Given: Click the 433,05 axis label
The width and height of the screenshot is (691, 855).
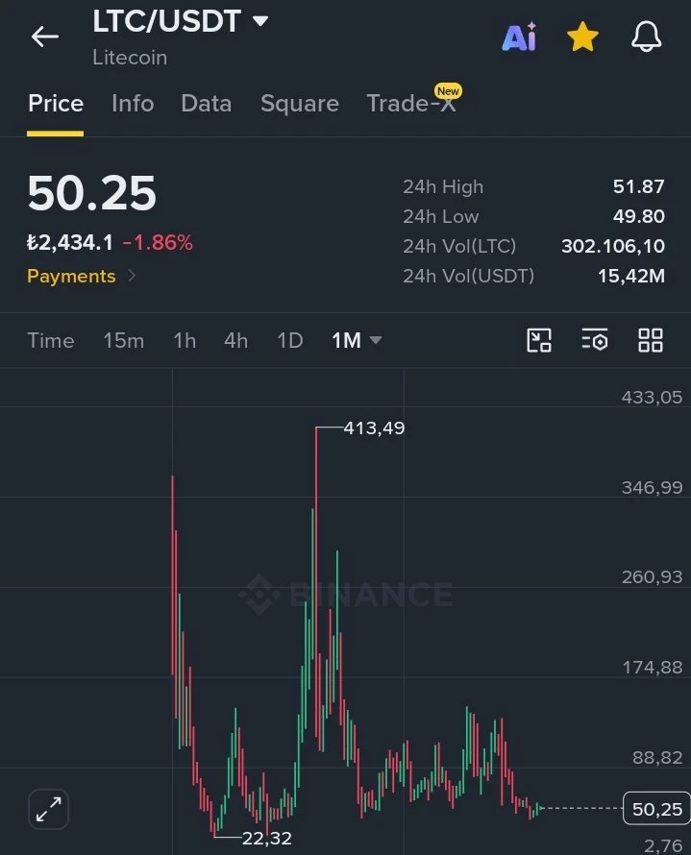Looking at the screenshot, I should coord(653,397).
